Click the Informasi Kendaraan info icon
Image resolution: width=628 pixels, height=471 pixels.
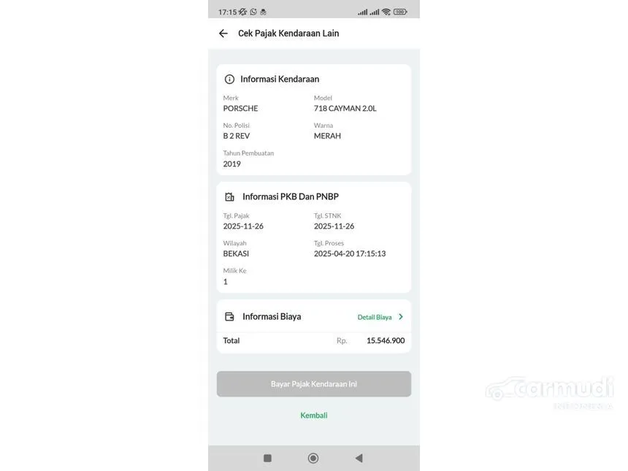point(229,80)
